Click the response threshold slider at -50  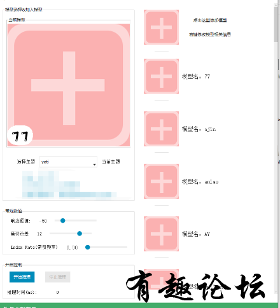(x=76, y=221)
